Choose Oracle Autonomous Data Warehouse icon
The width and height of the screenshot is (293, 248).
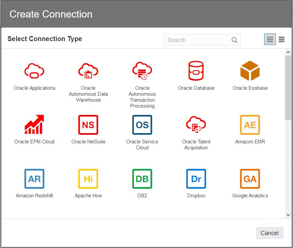[88, 71]
